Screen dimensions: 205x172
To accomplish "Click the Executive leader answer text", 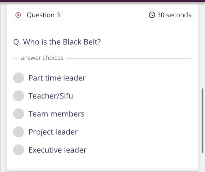I will 57,150.
